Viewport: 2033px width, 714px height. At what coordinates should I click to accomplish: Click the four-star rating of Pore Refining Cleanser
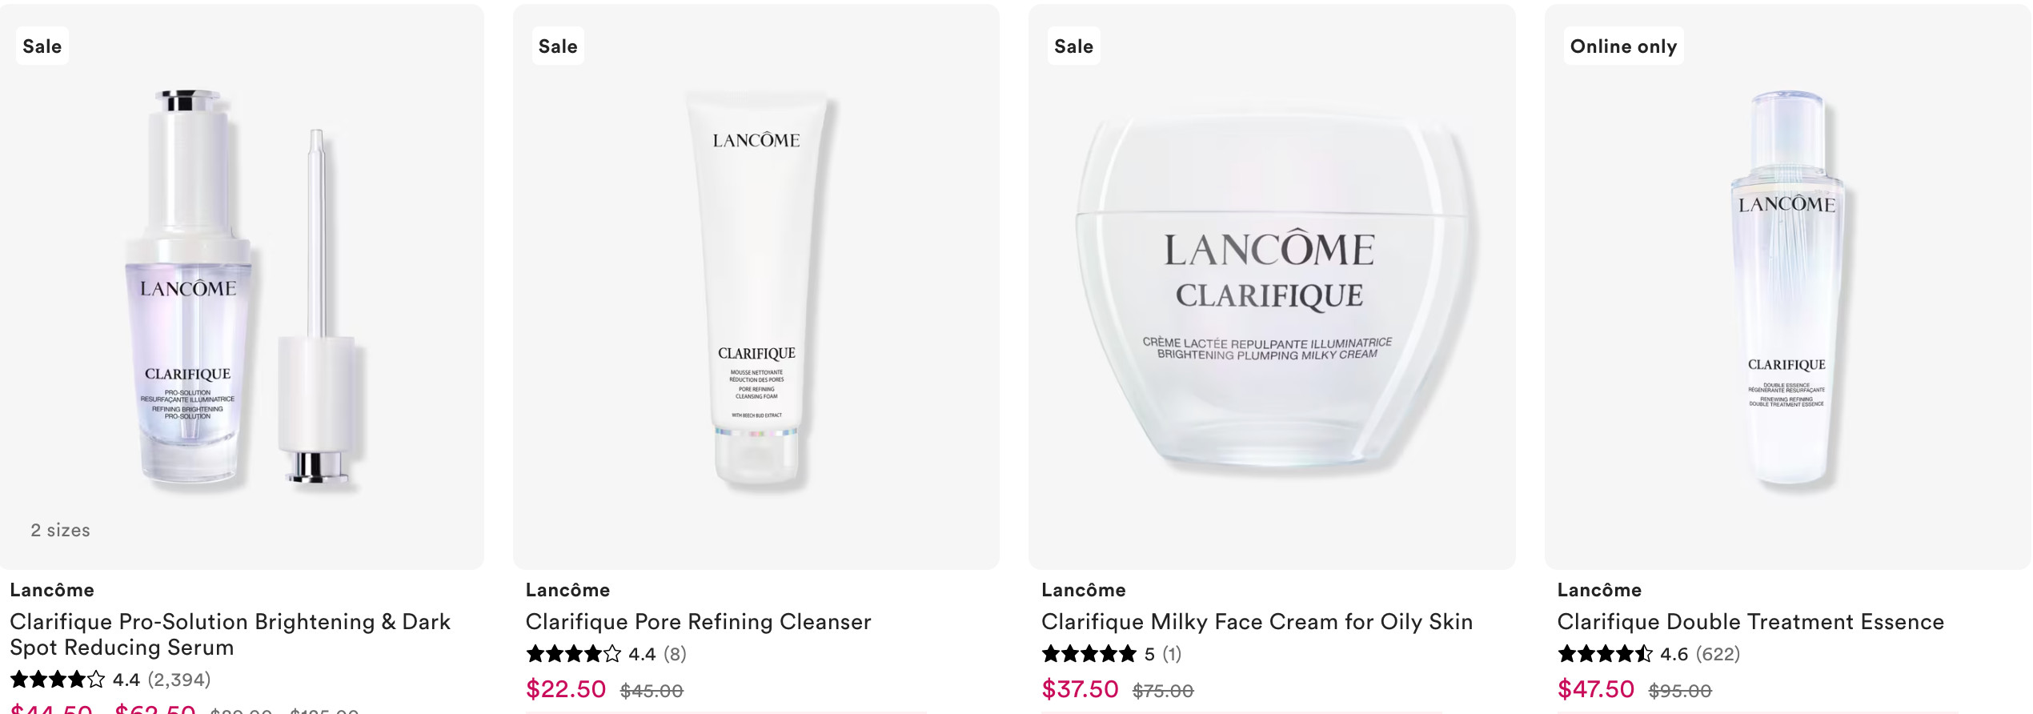(573, 654)
